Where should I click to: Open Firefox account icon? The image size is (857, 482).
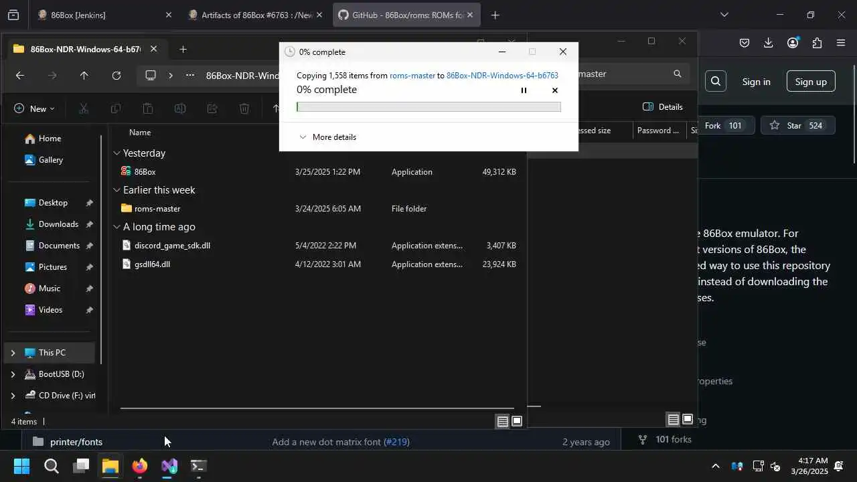[x=793, y=43]
